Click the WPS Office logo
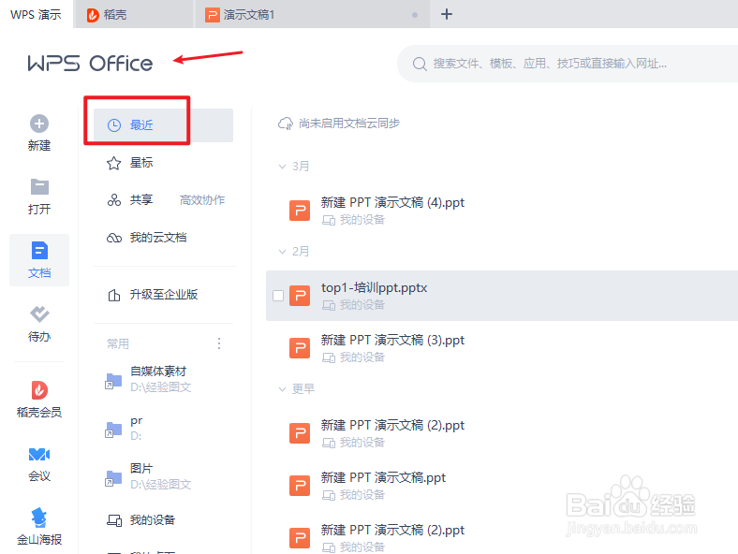Image resolution: width=738 pixels, height=554 pixels. pyautogui.click(x=90, y=63)
